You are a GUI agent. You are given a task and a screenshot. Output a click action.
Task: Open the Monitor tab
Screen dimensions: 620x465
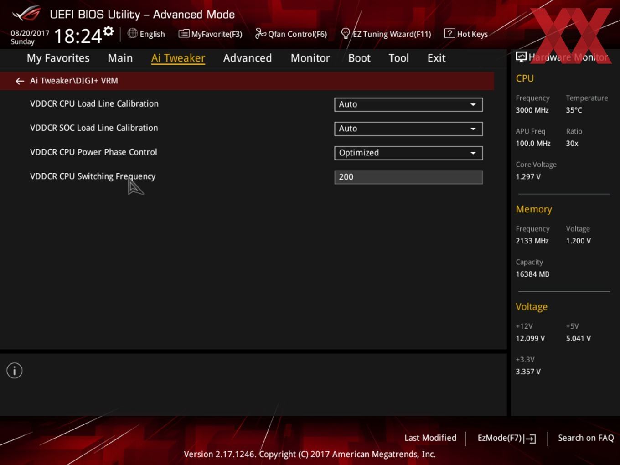click(310, 58)
